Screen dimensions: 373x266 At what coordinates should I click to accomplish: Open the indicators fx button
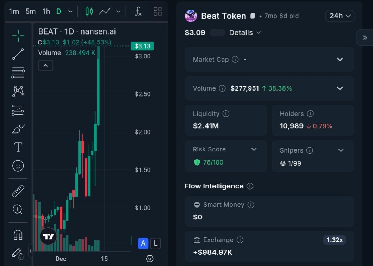(138, 11)
